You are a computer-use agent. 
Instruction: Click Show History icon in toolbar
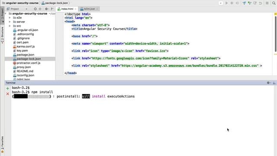255,3
